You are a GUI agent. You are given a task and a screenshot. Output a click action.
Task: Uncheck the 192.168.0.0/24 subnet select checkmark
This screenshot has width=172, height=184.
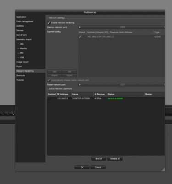[x=80, y=37]
